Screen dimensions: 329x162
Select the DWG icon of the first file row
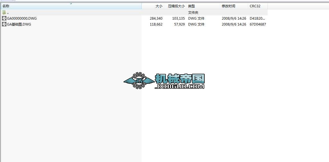pos(4,18)
